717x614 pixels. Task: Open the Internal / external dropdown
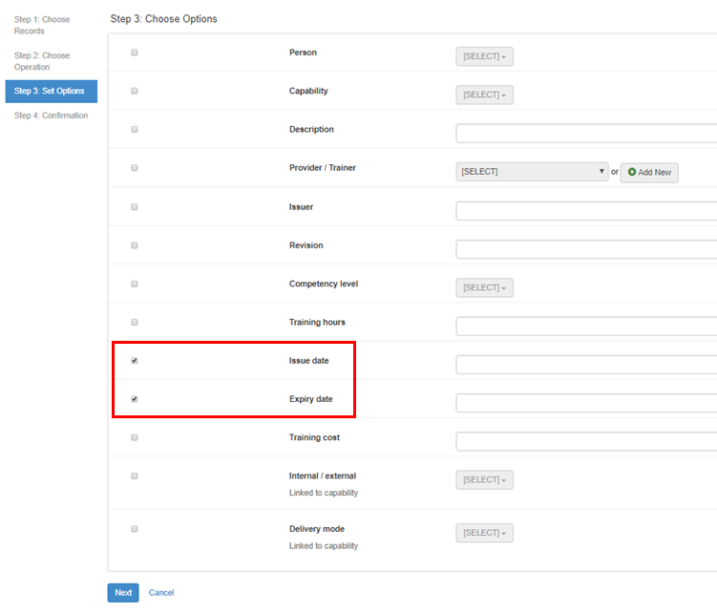point(484,480)
